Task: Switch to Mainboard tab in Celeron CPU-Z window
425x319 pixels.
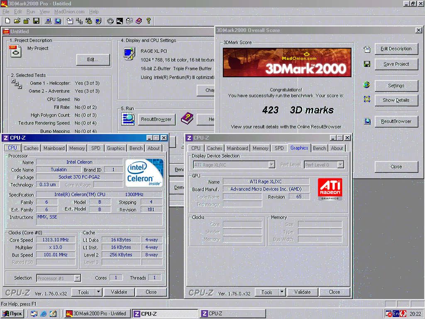Action: 54,148
